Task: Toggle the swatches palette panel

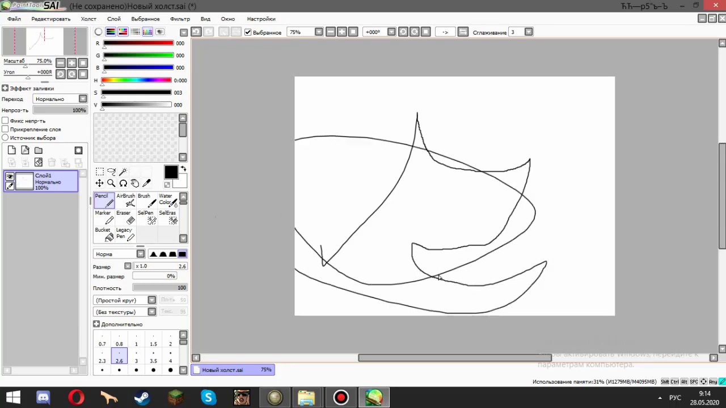Action: [x=147, y=32]
